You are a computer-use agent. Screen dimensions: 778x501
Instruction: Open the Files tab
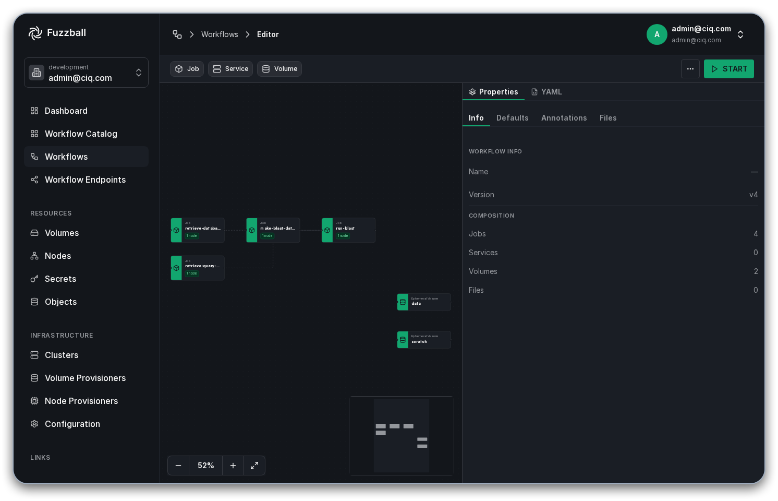(x=608, y=118)
